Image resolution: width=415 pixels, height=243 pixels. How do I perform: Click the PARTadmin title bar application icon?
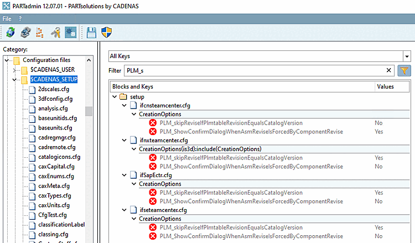6,6
